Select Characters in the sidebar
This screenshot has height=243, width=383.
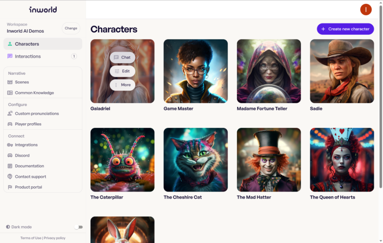point(43,44)
